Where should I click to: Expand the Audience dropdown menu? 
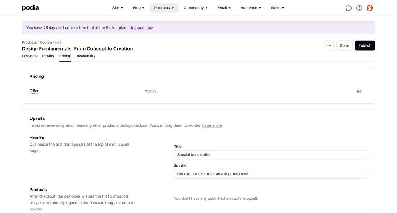(x=251, y=8)
